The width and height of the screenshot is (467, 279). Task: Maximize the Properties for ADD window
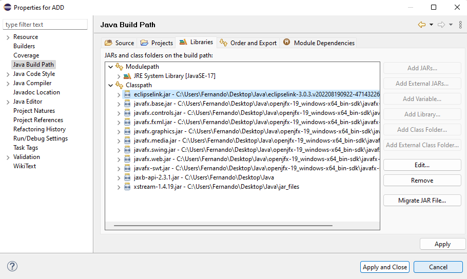click(434, 7)
